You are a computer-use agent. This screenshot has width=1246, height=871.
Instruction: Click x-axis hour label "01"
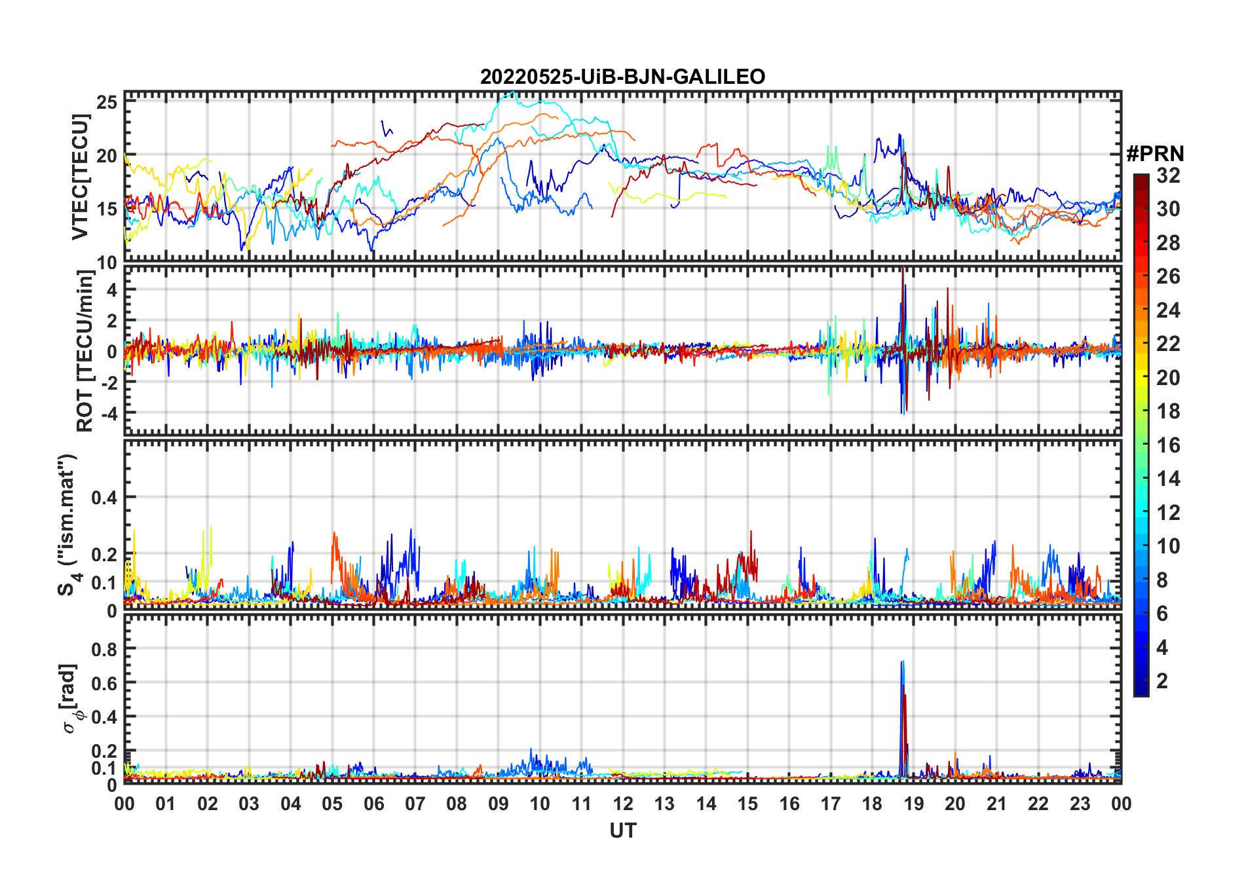166,804
